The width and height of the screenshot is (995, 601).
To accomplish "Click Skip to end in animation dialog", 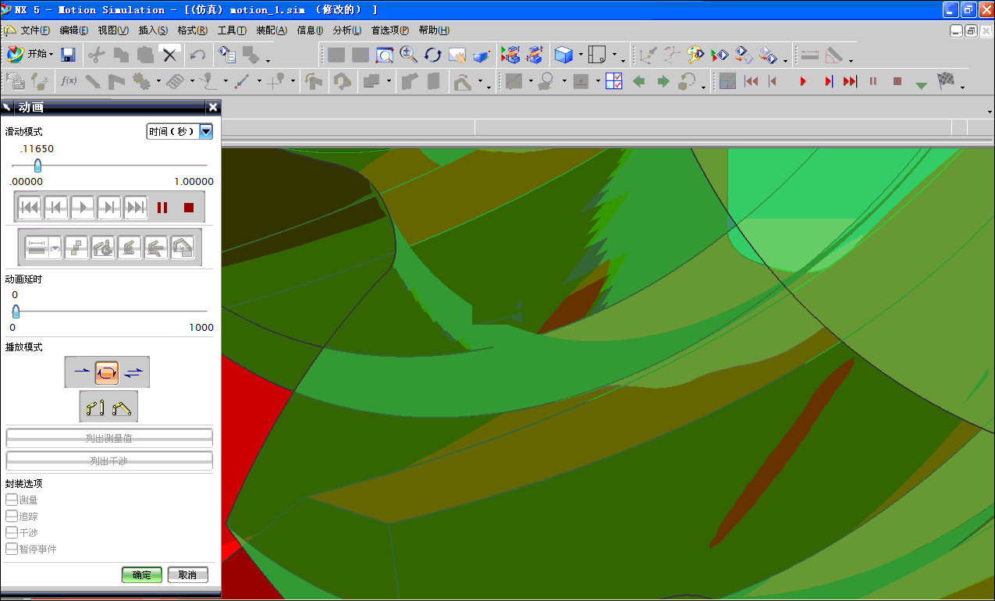I will 136,207.
